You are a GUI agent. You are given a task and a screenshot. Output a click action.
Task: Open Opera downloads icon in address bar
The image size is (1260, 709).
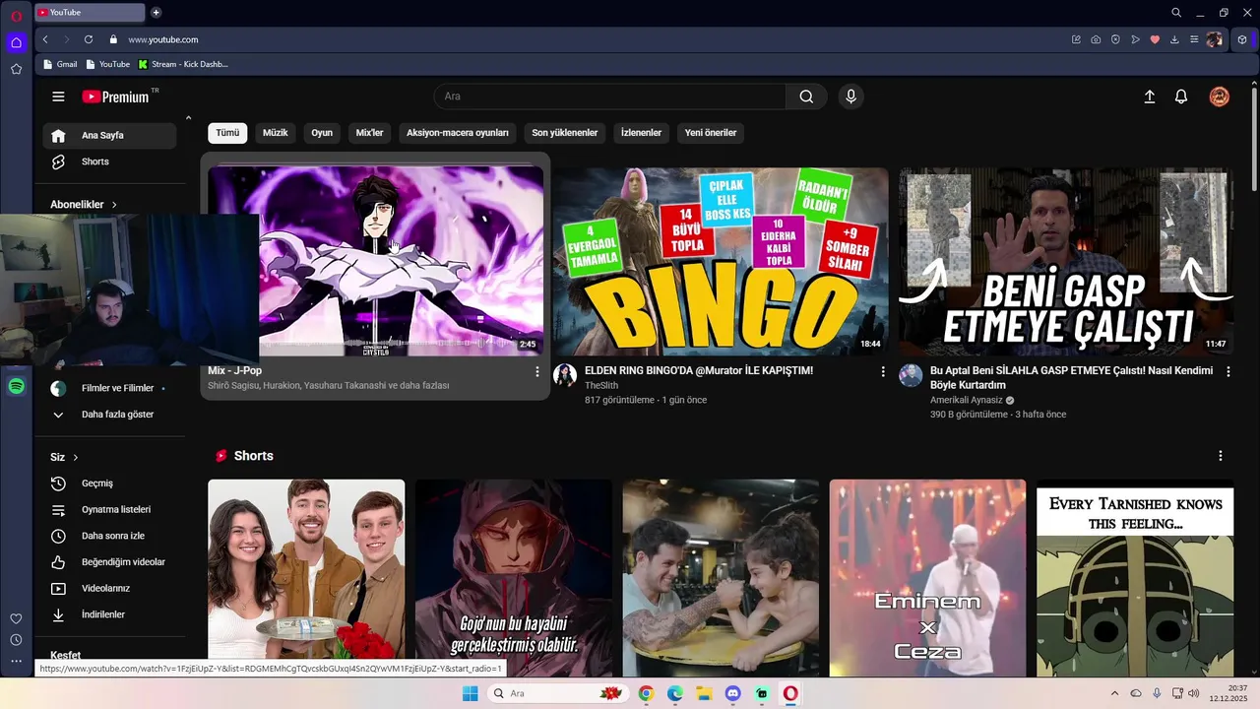click(1174, 39)
